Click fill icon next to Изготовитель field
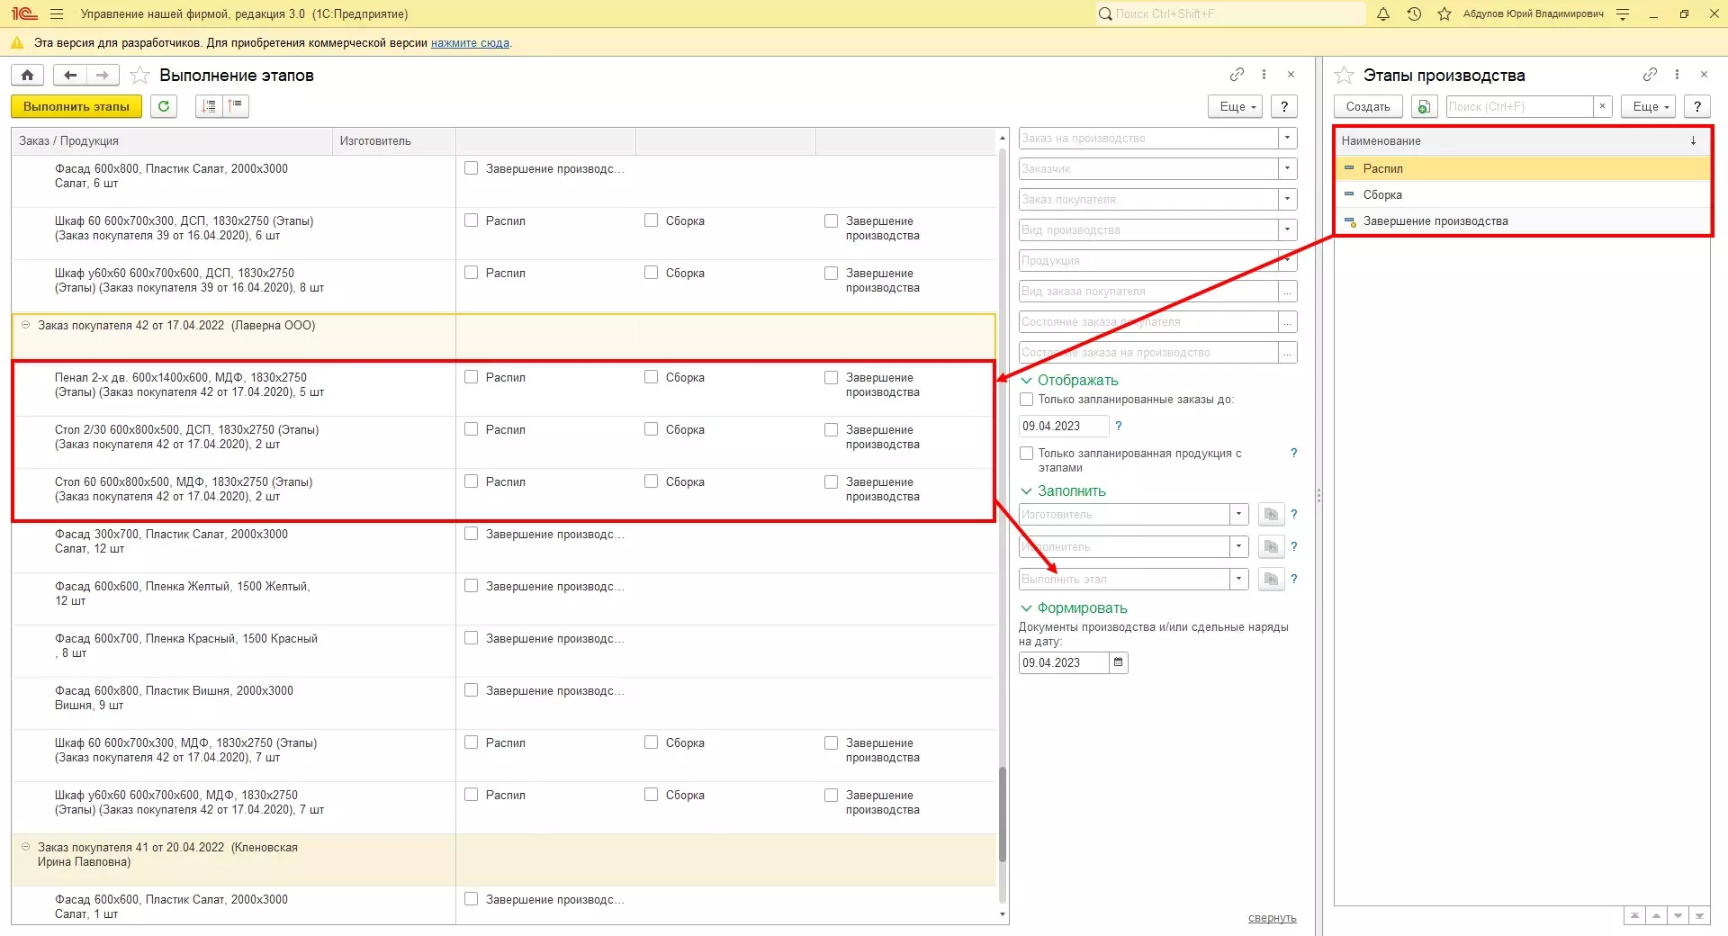This screenshot has width=1728, height=936. 1271,515
